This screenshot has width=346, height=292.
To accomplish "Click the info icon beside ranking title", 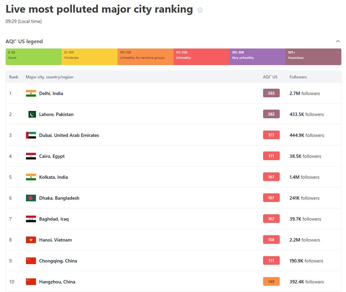I will [200, 10].
